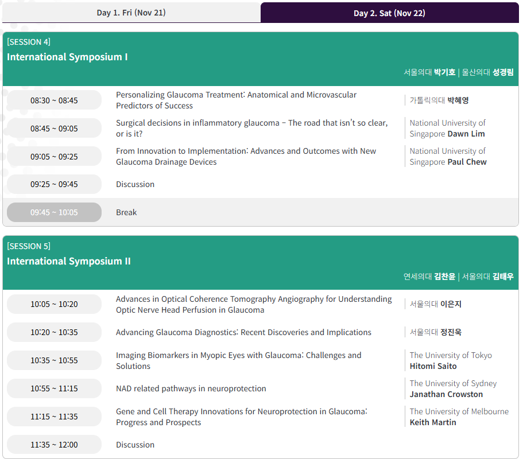Image resolution: width=523 pixels, height=459 pixels.
Task: Click speaker name Janathan Crowston
Action: coord(446,394)
